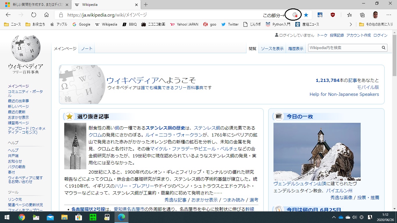Switch to the first browser tab 新しい質問を作成する
Image resolution: width=397 pixels, height=223 pixels.
pos(36,5)
